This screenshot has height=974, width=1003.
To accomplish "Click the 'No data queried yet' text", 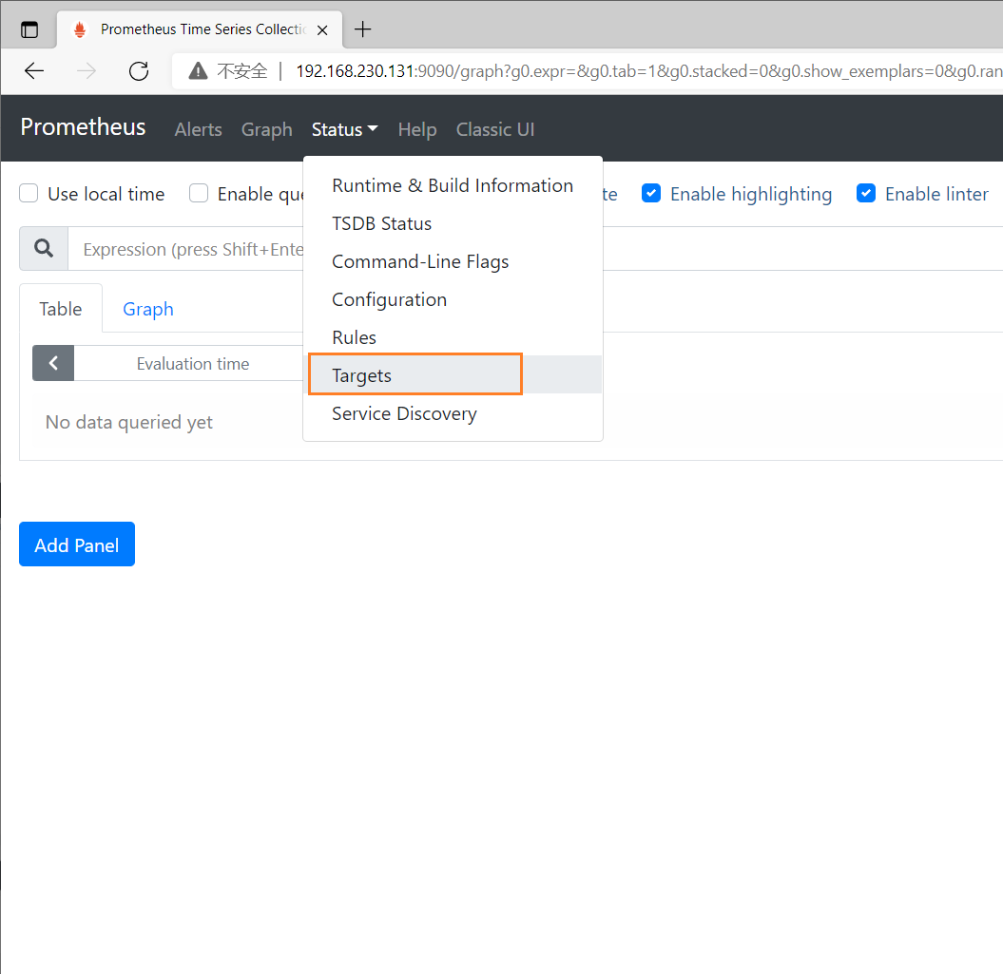I will (129, 422).
